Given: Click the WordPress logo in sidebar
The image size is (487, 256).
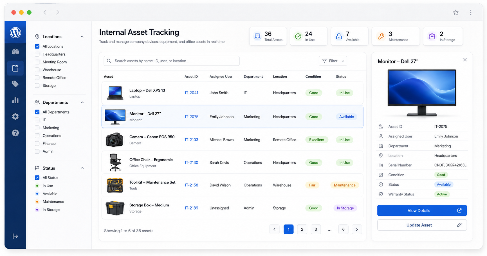Looking at the screenshot, I should click(15, 33).
